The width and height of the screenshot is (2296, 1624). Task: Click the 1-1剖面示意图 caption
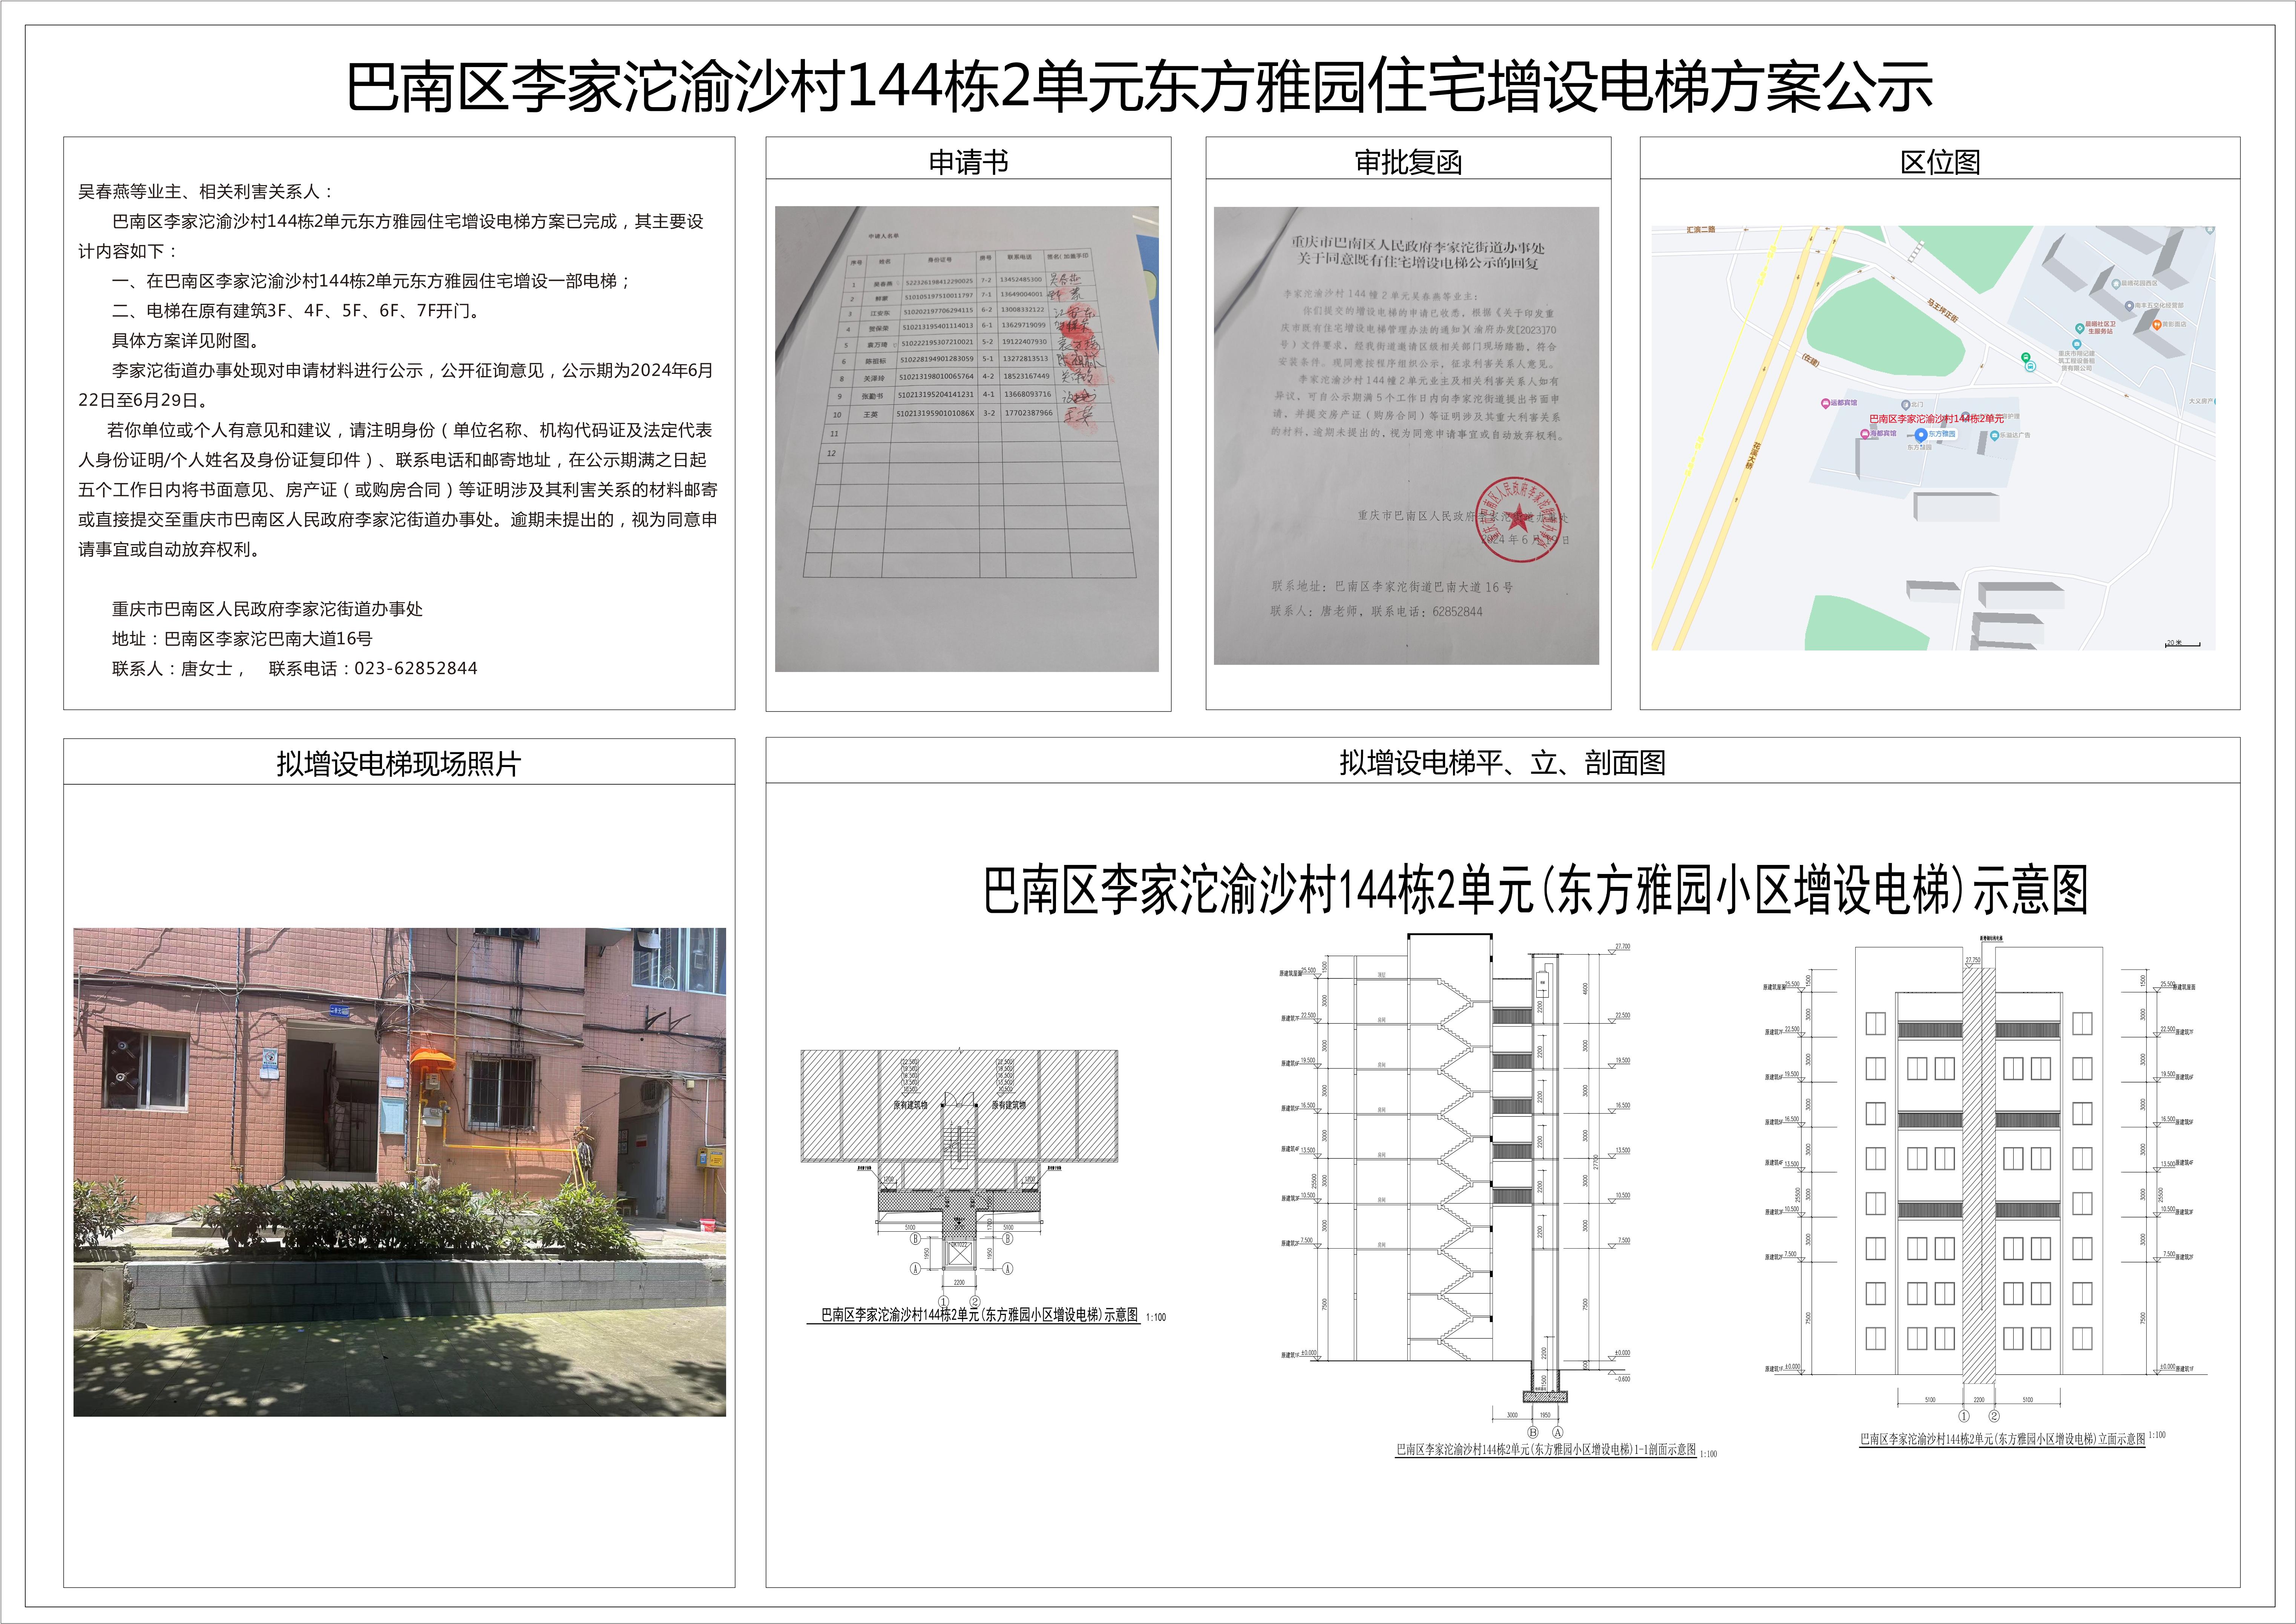1556,1450
